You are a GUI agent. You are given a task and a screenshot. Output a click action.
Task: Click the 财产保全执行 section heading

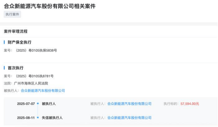coord(20,42)
